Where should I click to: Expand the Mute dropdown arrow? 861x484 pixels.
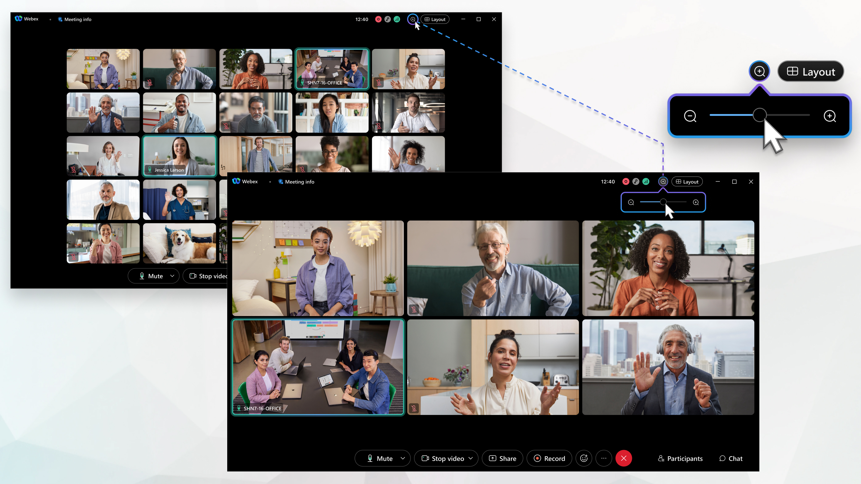(x=402, y=458)
